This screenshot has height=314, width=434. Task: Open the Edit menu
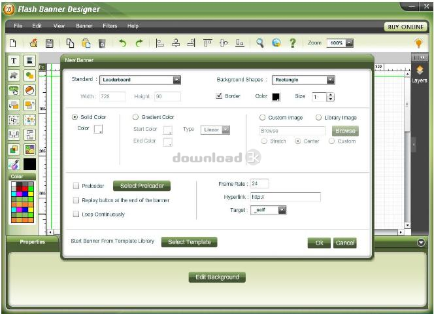pyautogui.click(x=37, y=26)
